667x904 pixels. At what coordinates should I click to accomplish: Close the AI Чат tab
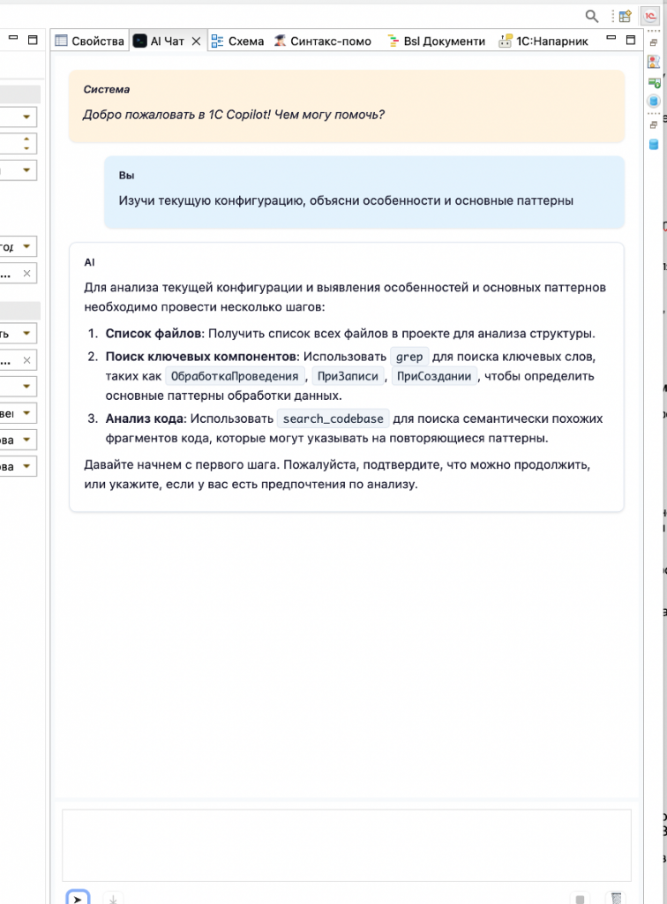196,41
